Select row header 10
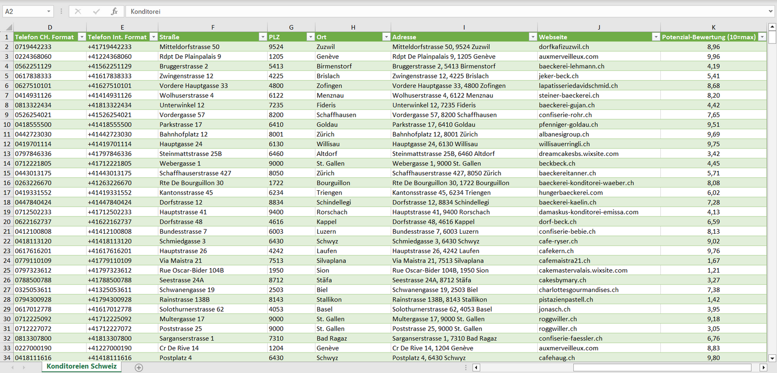This screenshot has width=777, height=373. click(x=7, y=124)
